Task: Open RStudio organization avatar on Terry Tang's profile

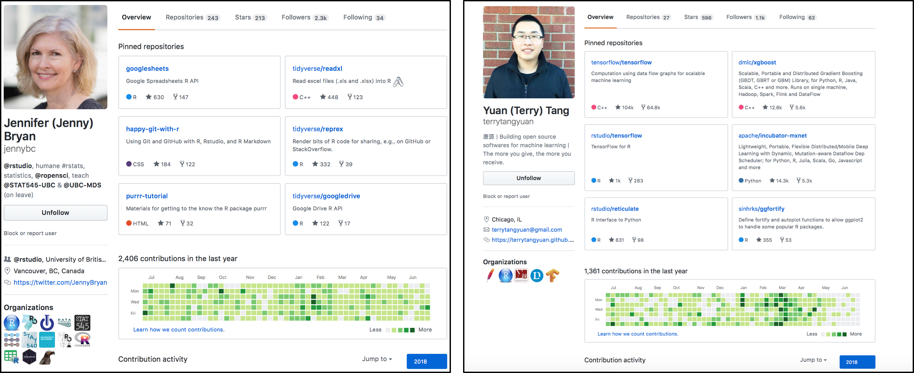Action: tap(506, 275)
